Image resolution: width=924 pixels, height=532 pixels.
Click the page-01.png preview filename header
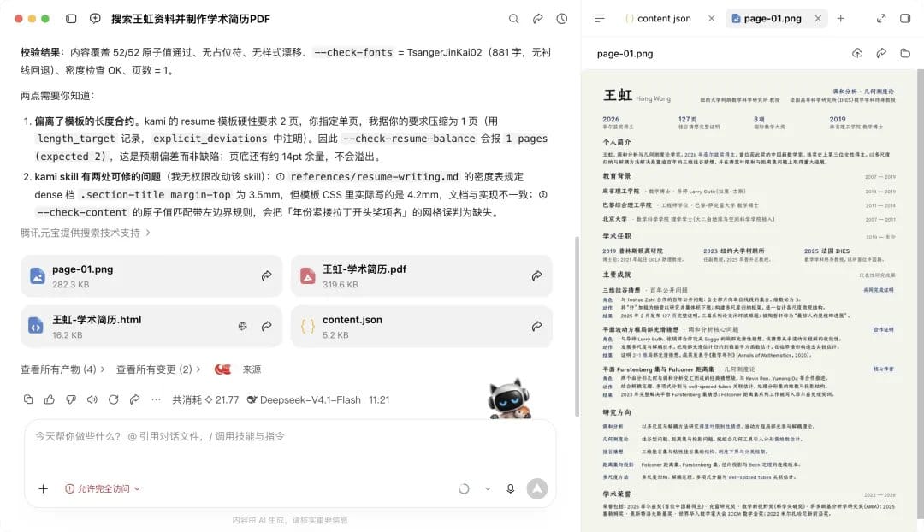pyautogui.click(x=625, y=54)
